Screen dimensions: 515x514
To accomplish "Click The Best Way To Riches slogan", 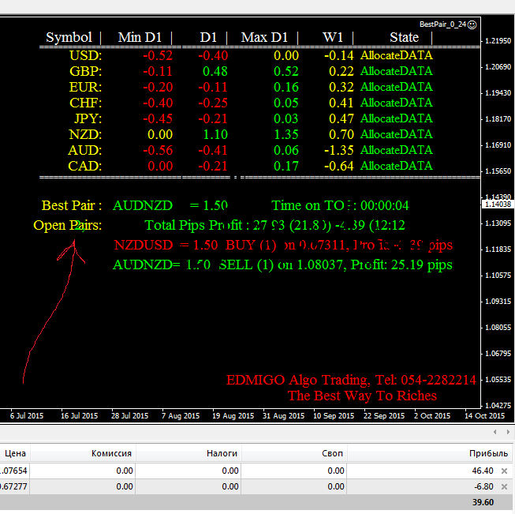I will point(362,396).
